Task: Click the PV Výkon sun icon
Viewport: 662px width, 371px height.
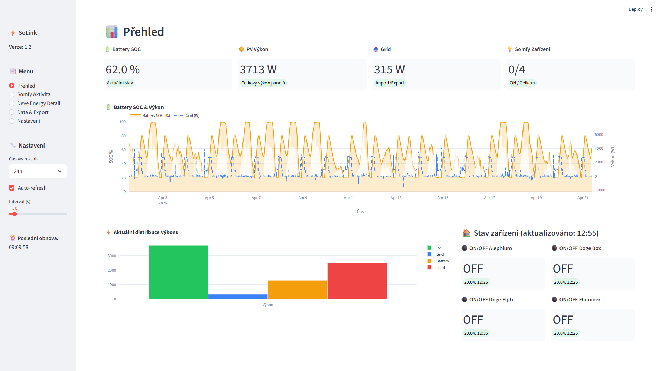Action: coord(241,49)
